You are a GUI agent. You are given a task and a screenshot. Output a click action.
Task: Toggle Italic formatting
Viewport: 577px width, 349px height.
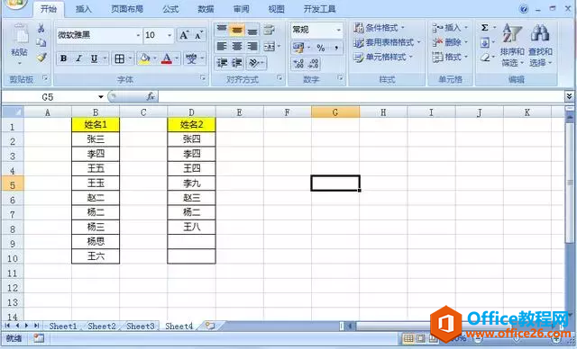click(78, 58)
